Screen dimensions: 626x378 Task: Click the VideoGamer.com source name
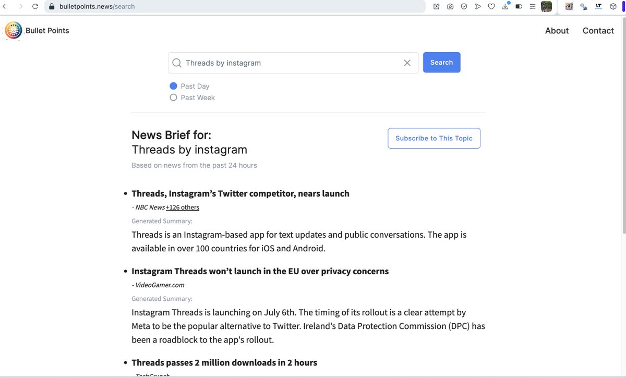[x=160, y=285]
